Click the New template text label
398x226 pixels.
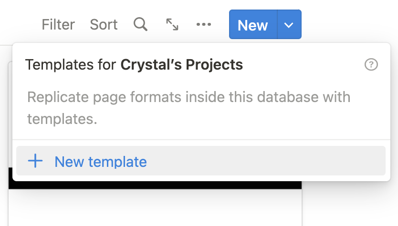click(101, 162)
